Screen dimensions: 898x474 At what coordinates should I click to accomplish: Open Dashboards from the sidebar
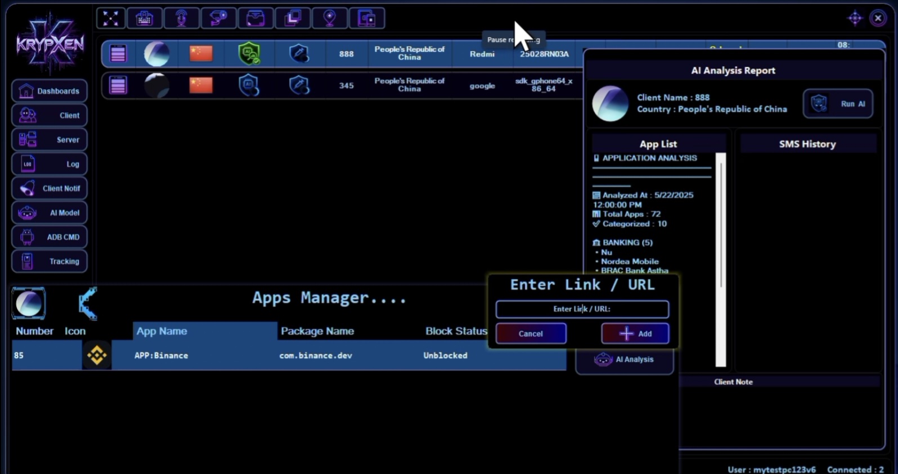click(50, 91)
